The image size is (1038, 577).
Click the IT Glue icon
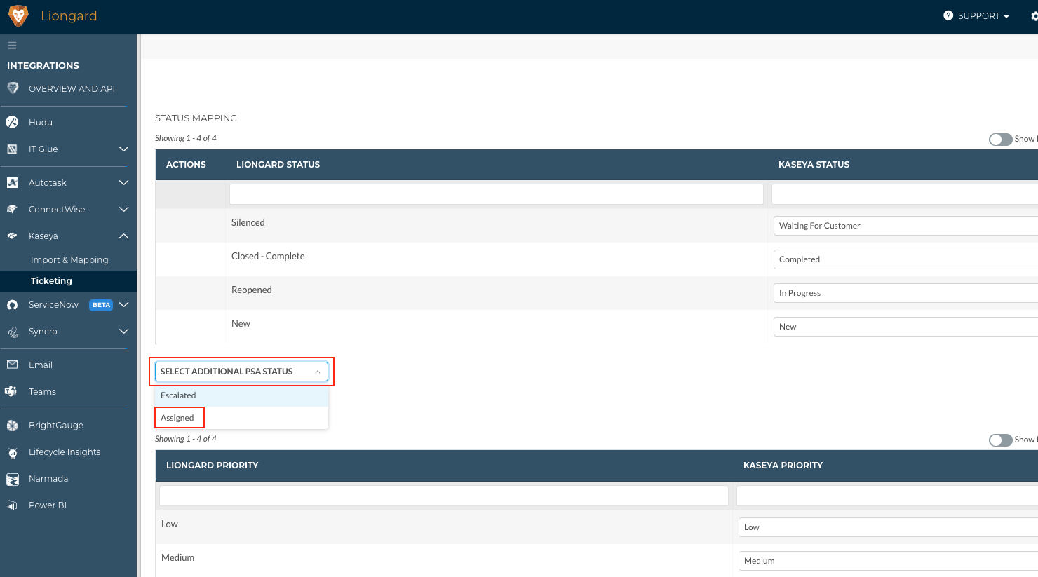(x=12, y=149)
